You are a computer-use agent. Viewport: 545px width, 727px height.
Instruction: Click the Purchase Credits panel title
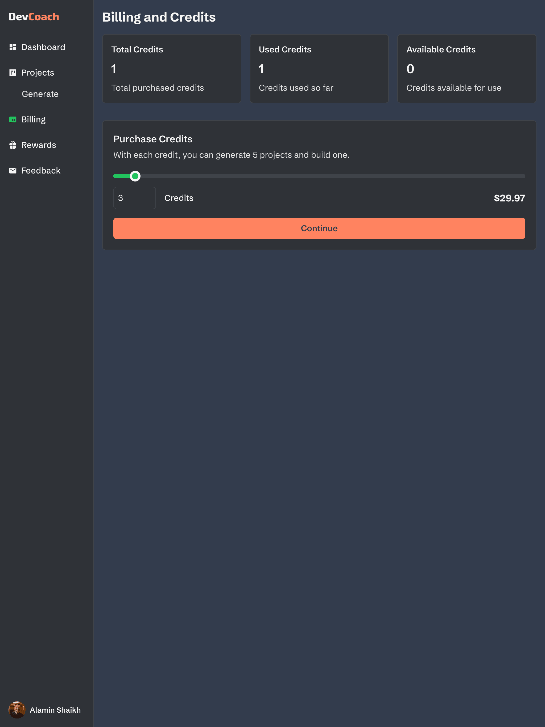click(153, 139)
